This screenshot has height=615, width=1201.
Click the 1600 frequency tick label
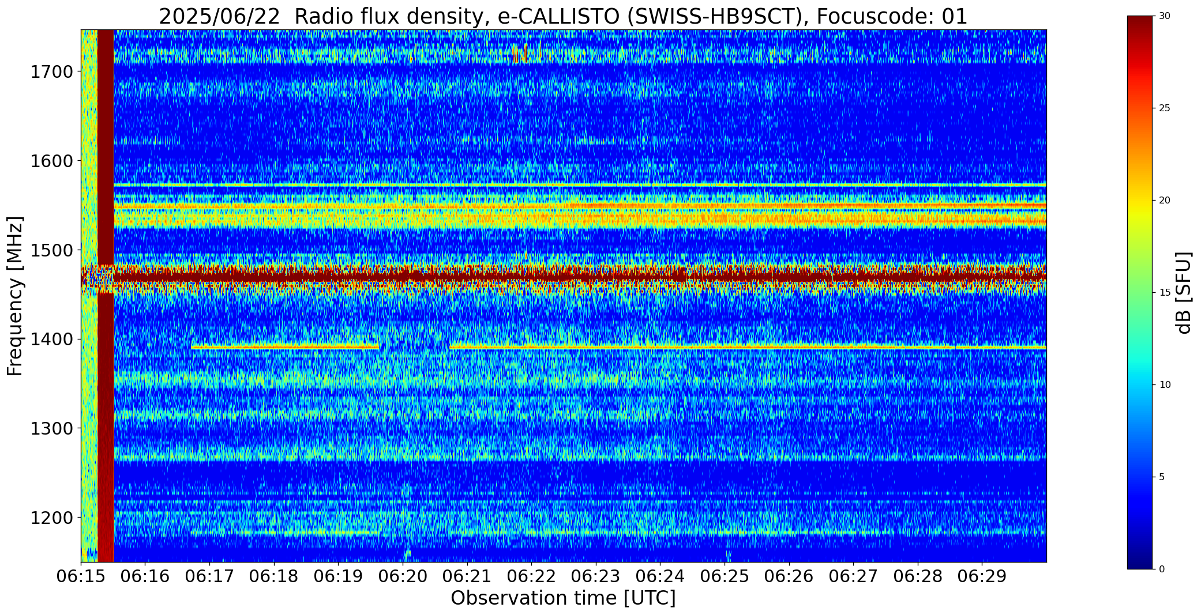click(x=51, y=161)
